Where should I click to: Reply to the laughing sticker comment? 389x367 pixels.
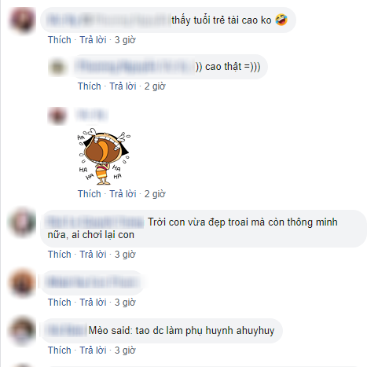coord(123,194)
